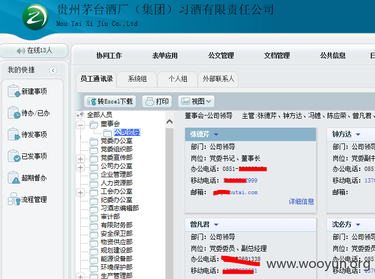This screenshot has width=375, height=279.
Task: Expand the 生产管理部 tree node
Action: pyautogui.click(x=80, y=276)
